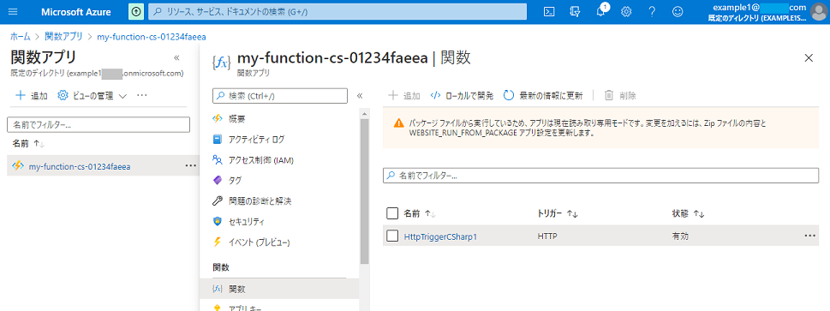
Task: Click the orange warning triangle icon
Action: pos(398,123)
